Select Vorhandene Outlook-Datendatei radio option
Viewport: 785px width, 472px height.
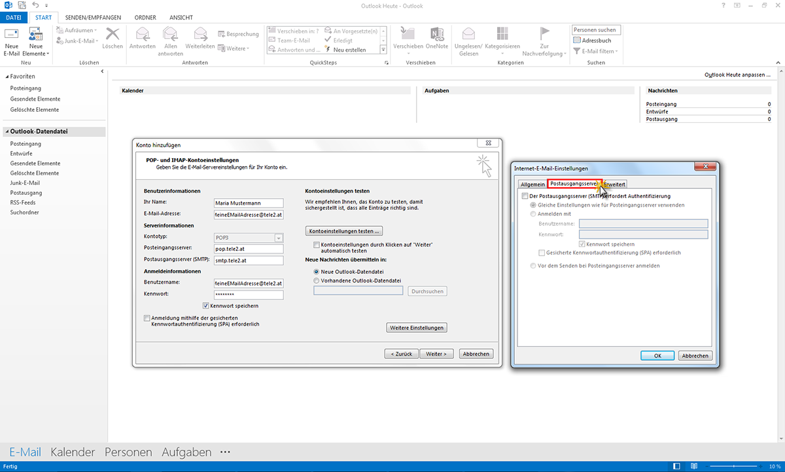pos(317,280)
